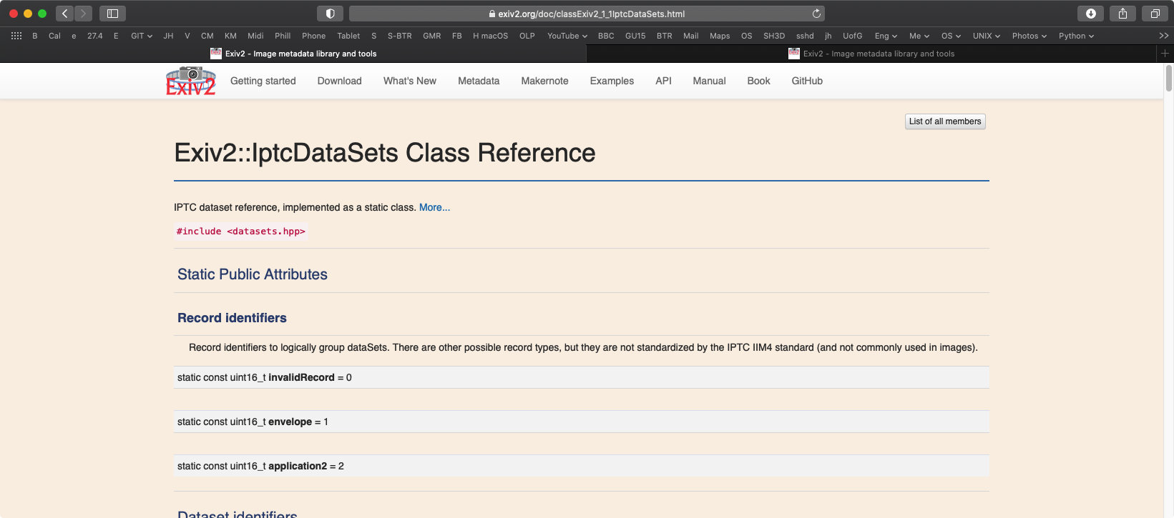The image size is (1174, 518).
Task: Expand the YouTube bookmarks folder
Action: point(567,36)
